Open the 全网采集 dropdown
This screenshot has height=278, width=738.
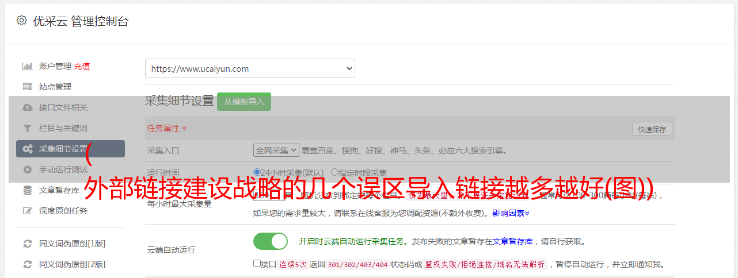pos(276,150)
